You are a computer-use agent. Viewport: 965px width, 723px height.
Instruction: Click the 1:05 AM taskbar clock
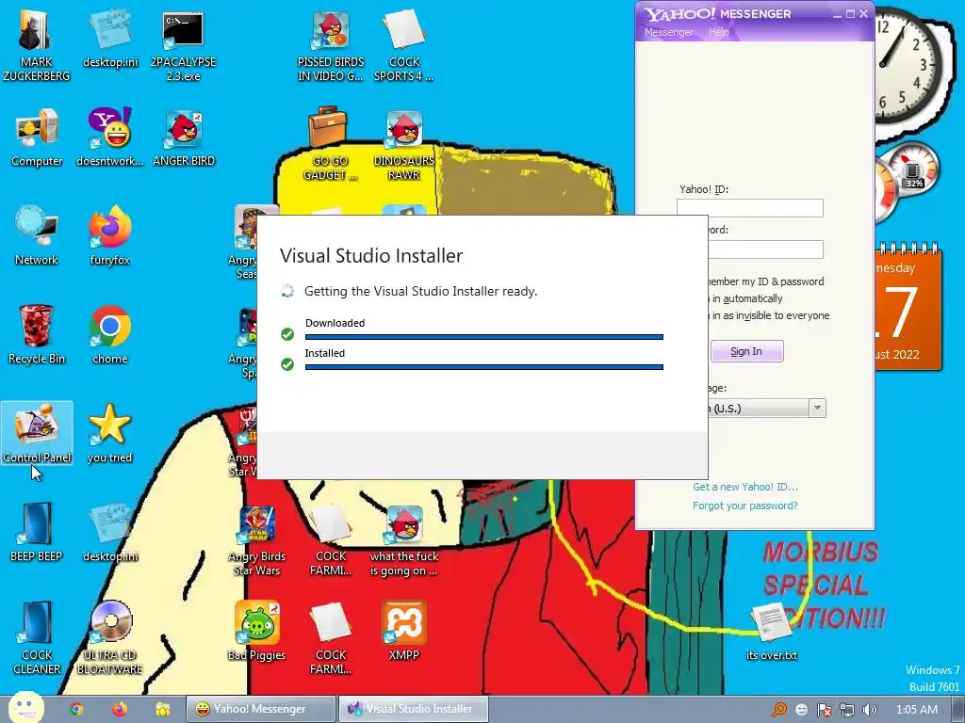click(x=917, y=710)
